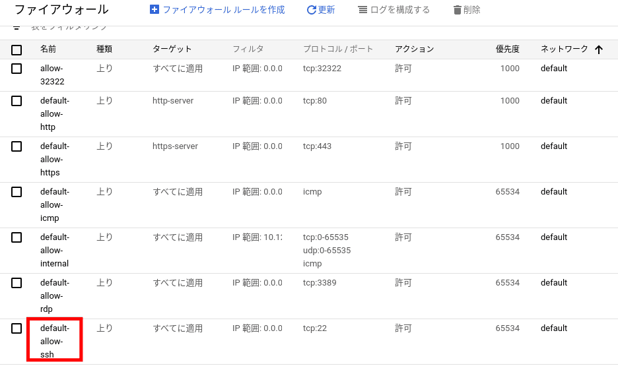
Task: Click the 削除 button label
Action: [472, 10]
